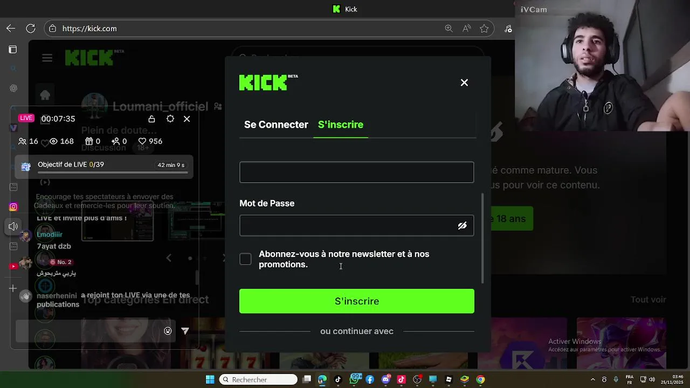The image size is (690, 388).
Task: Add this page to favorites
Action: click(484, 29)
